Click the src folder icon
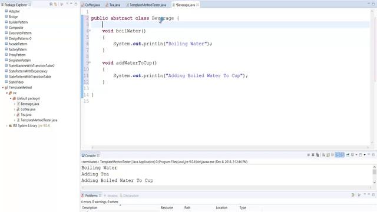The width and height of the screenshot is (377, 212). pos(11,93)
